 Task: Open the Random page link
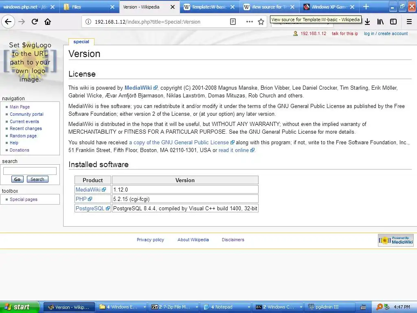click(23, 136)
